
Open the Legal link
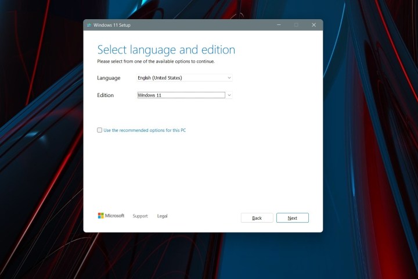click(x=162, y=216)
